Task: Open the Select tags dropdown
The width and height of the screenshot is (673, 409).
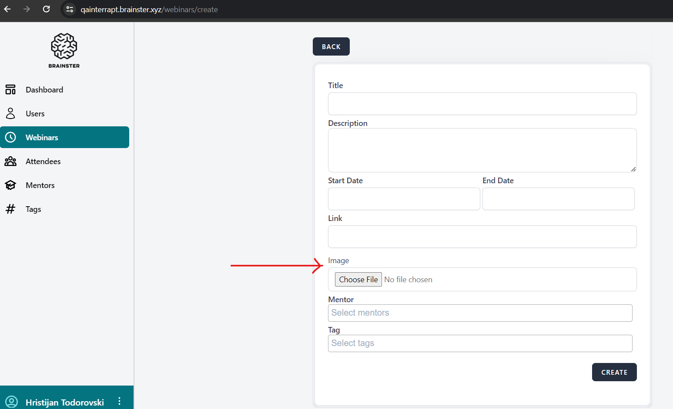Action: point(480,343)
